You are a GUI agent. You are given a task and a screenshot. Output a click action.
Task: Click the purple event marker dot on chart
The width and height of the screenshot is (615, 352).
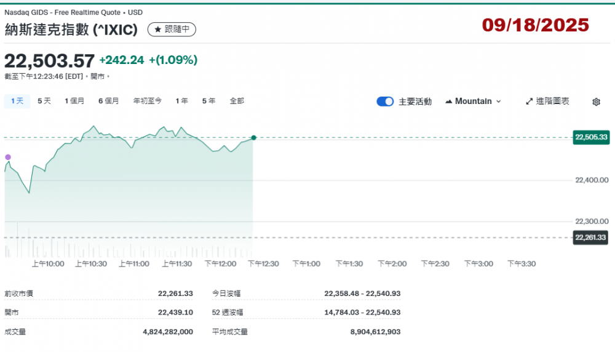(8, 157)
